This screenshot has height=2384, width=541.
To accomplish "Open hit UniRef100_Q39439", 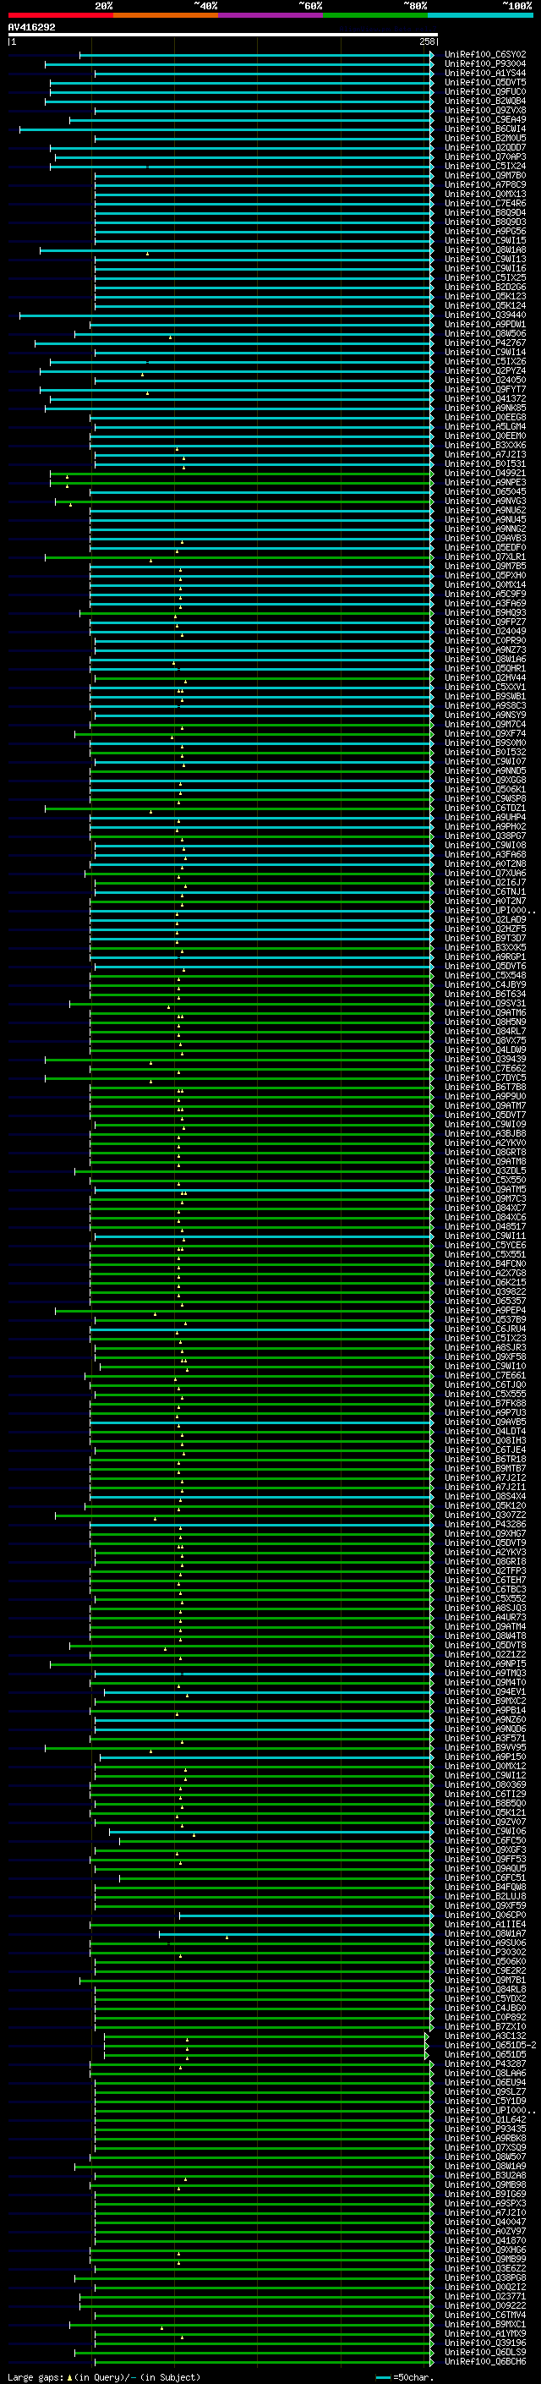I will point(485,1059).
